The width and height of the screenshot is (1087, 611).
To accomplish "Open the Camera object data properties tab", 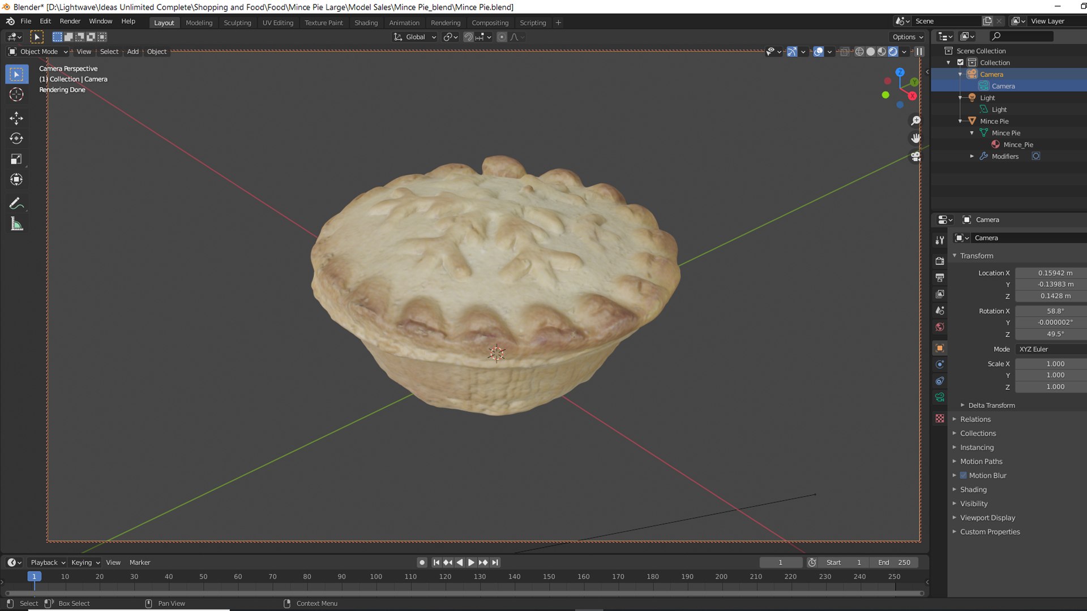I will click(940, 397).
